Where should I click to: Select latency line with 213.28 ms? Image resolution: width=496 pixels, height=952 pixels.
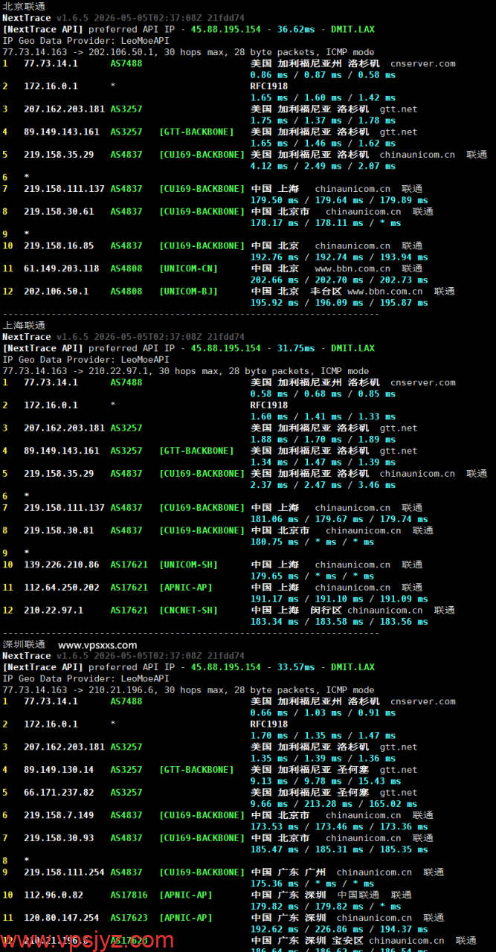click(334, 804)
